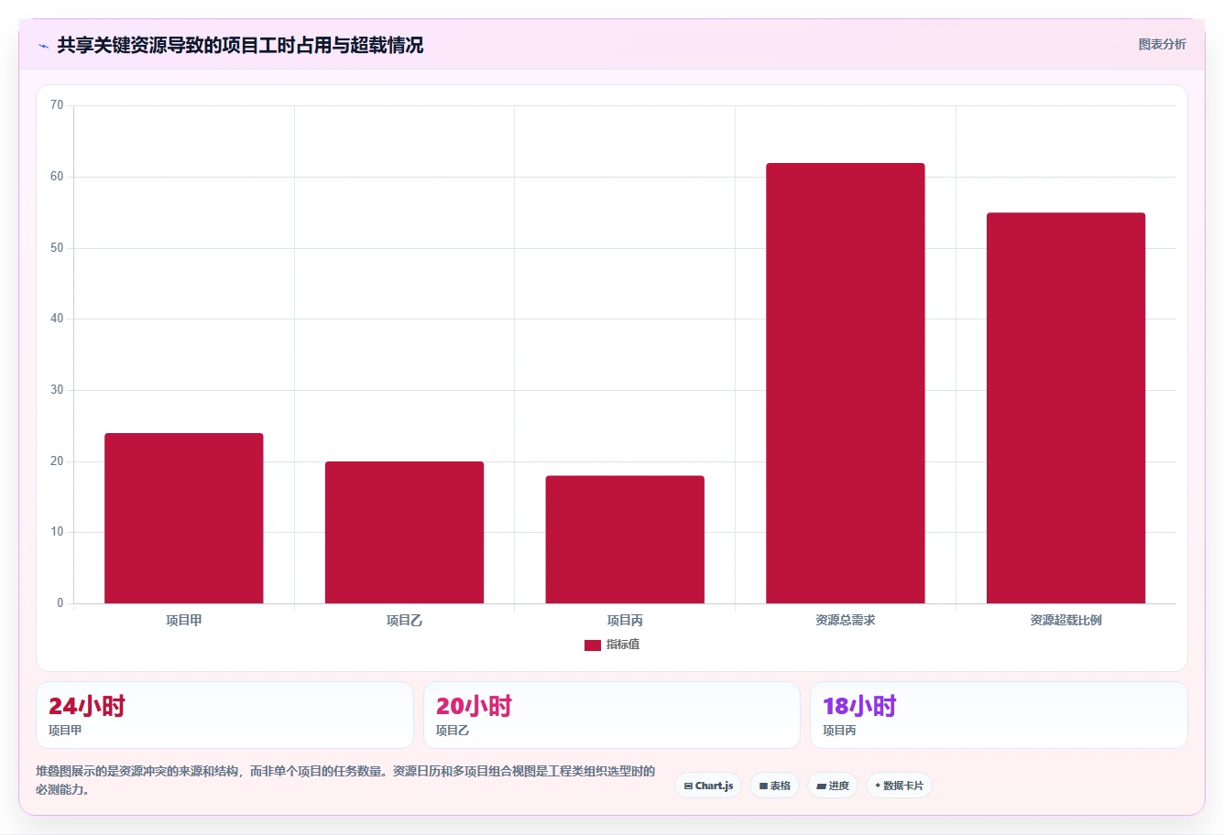Click the Chart.js chip
Viewport: 1224px width, 835px height.
click(x=708, y=786)
